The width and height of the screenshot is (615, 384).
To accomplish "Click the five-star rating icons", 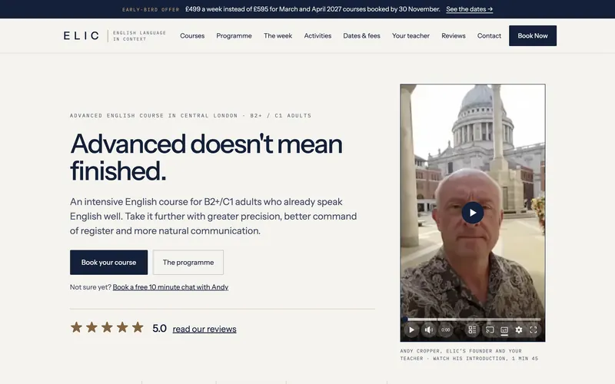I will point(107,327).
